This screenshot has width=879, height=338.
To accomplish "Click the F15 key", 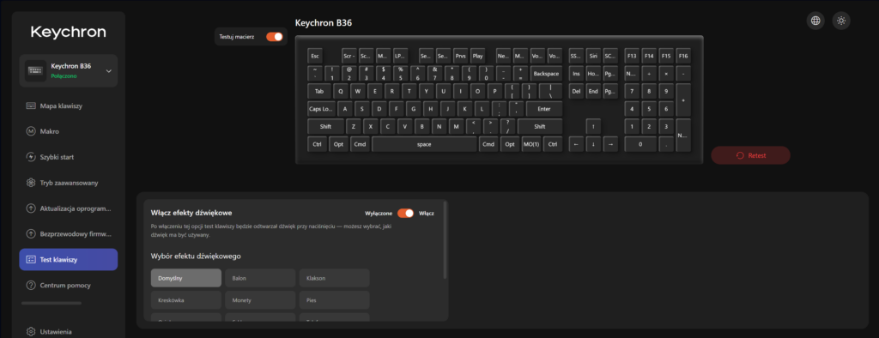I will click(666, 56).
